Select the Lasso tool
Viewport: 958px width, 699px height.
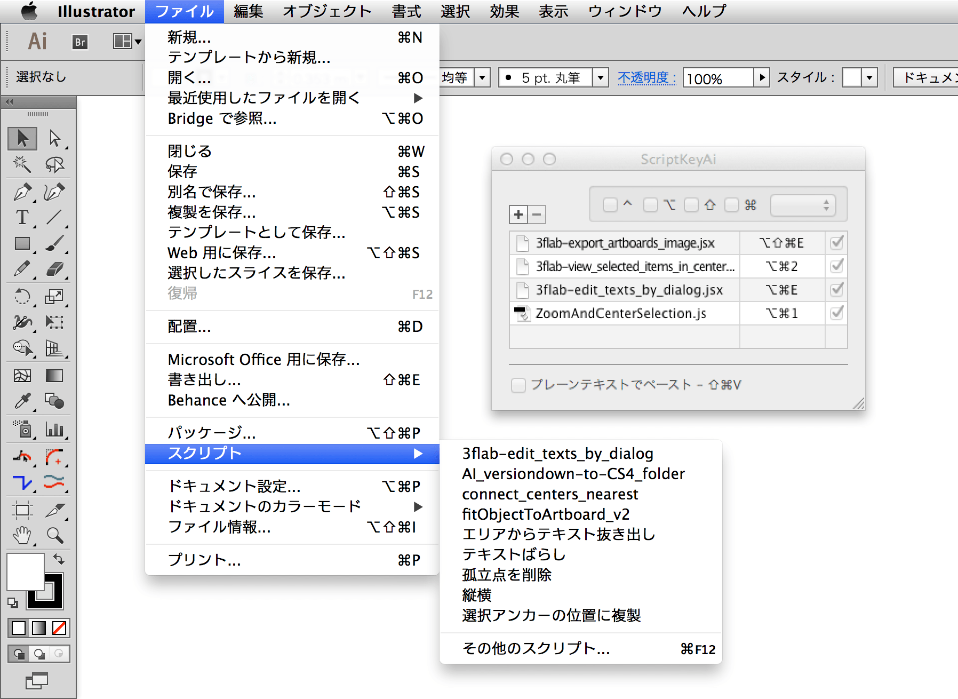point(54,164)
